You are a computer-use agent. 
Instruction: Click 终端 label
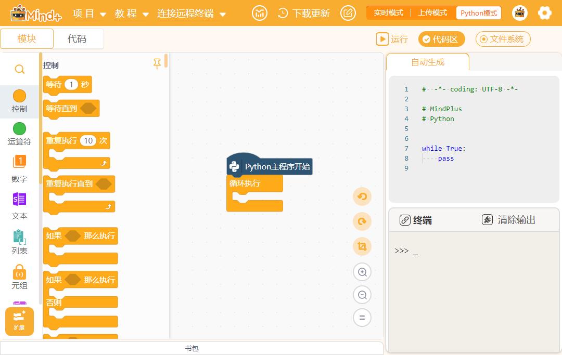[x=422, y=220]
